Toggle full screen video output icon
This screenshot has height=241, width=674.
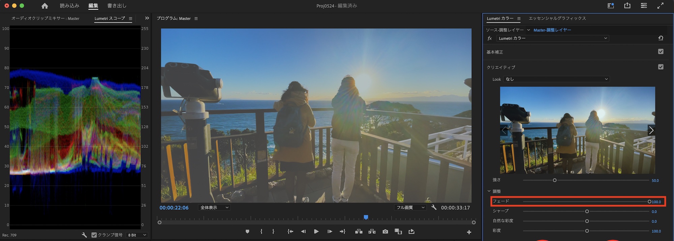[x=661, y=6]
